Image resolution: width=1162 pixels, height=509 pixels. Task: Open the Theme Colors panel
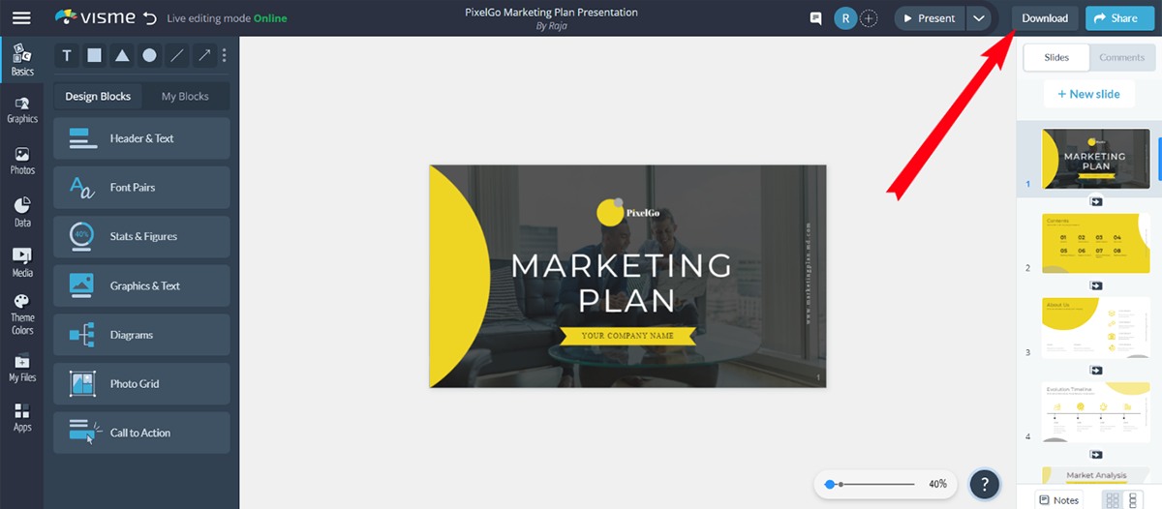(x=21, y=314)
